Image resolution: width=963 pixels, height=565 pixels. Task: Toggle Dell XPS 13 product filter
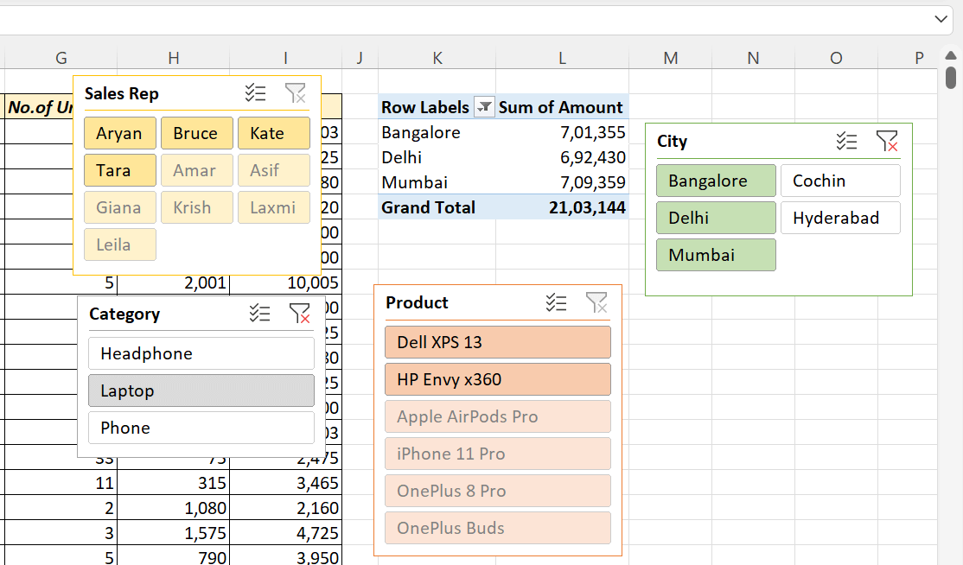(x=497, y=342)
